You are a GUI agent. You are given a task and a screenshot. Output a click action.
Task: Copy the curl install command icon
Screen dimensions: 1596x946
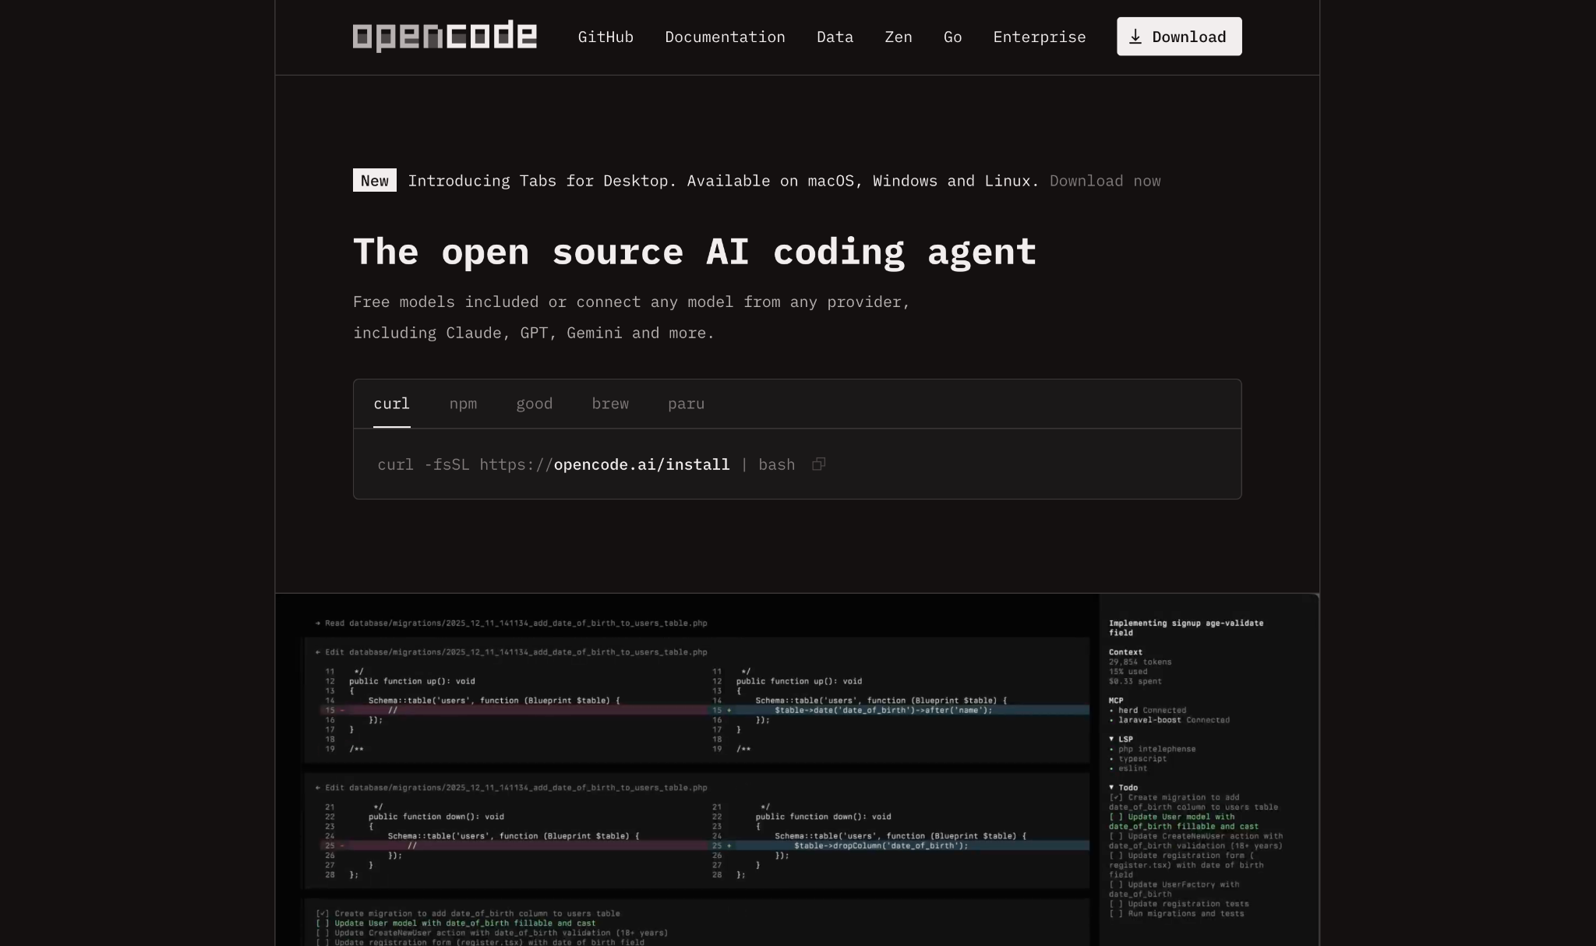818,464
